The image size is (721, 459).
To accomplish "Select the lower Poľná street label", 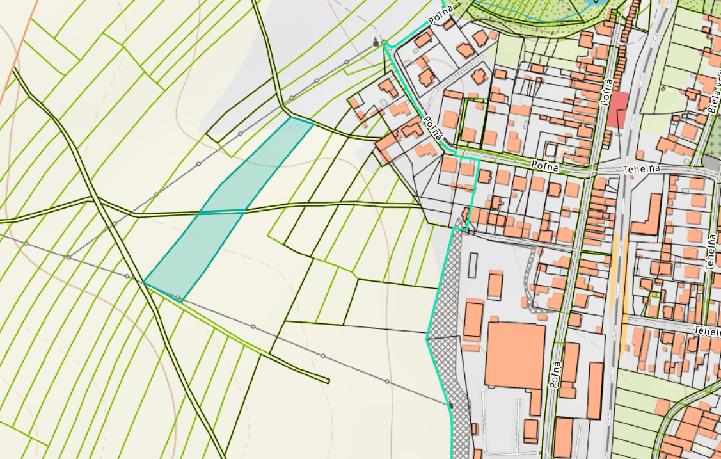I will [x=555, y=374].
